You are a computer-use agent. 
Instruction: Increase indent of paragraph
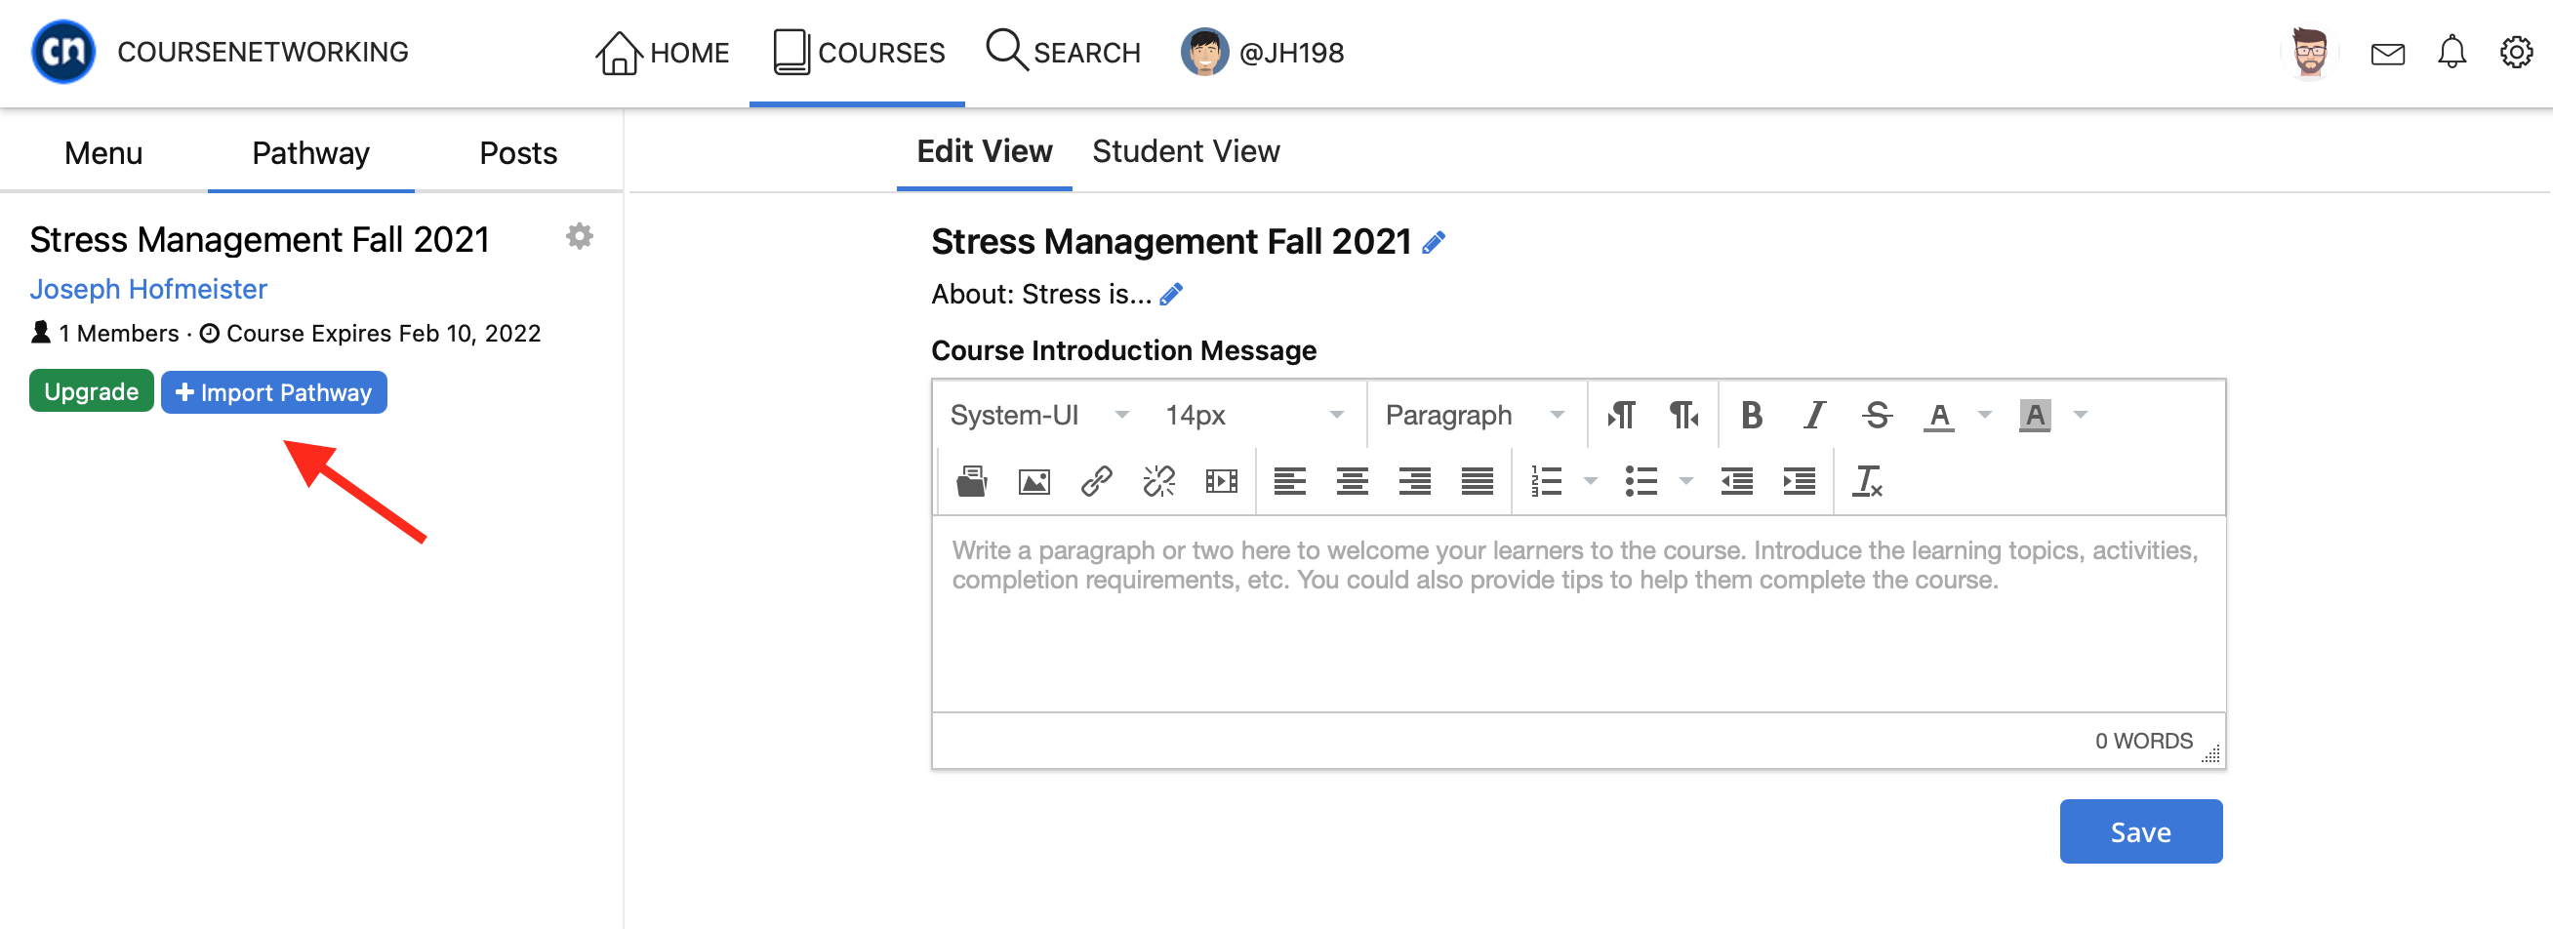[1799, 482]
